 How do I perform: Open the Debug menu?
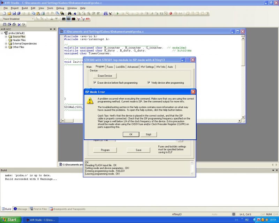coord(60,8)
